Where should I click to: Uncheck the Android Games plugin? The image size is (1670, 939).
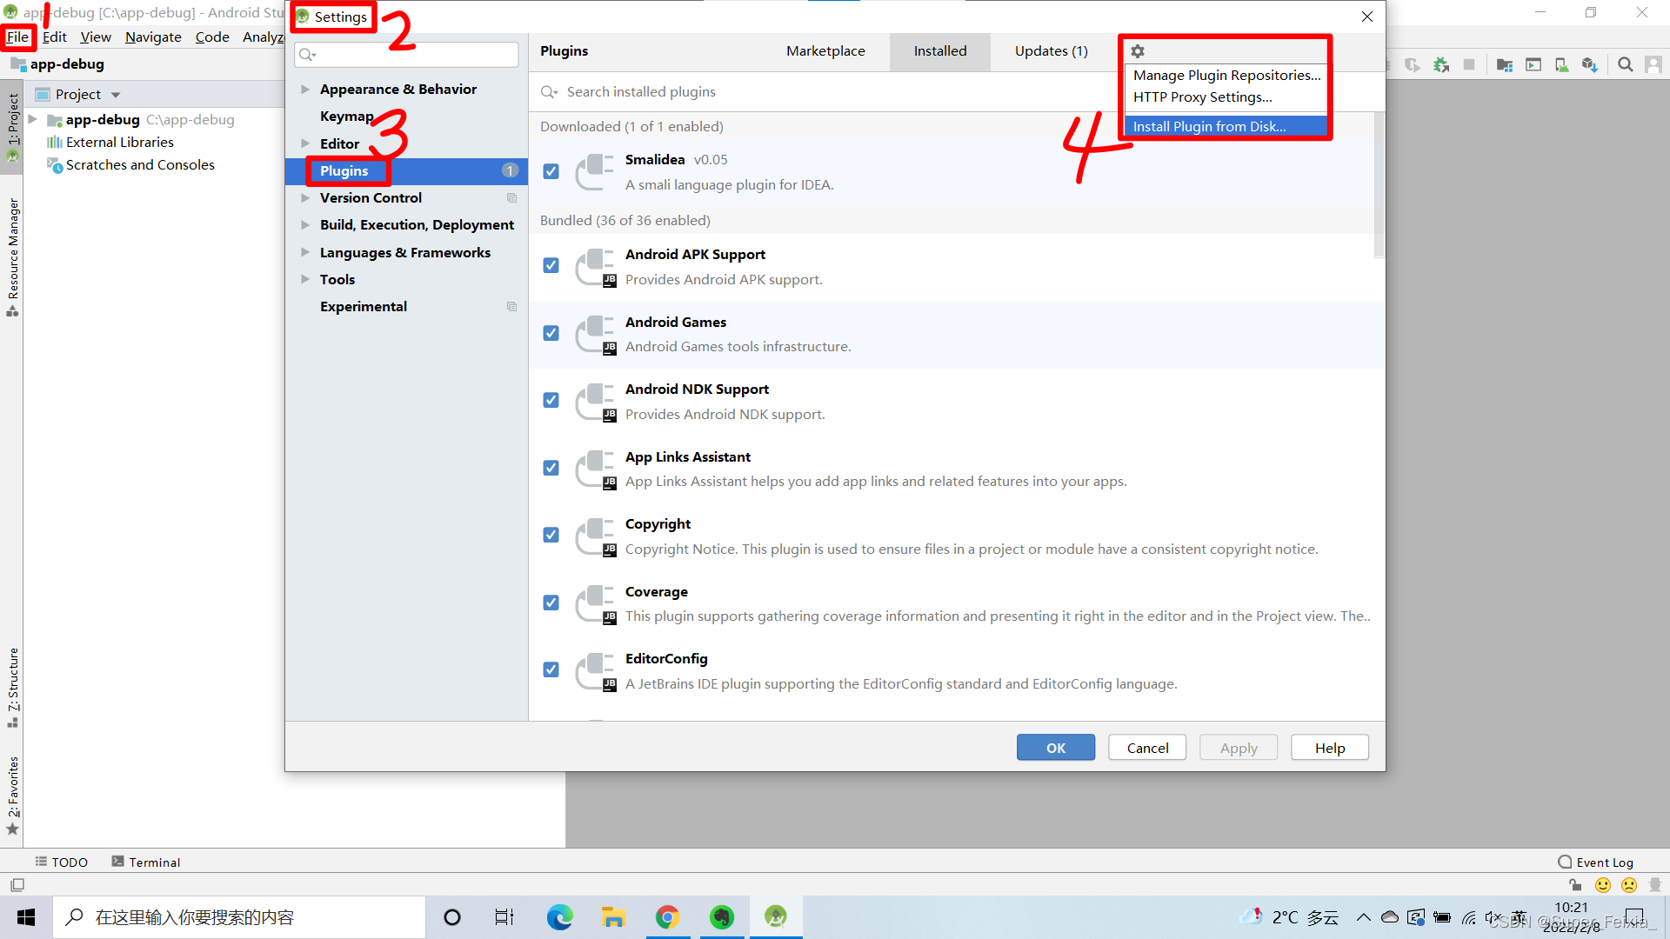coord(551,333)
